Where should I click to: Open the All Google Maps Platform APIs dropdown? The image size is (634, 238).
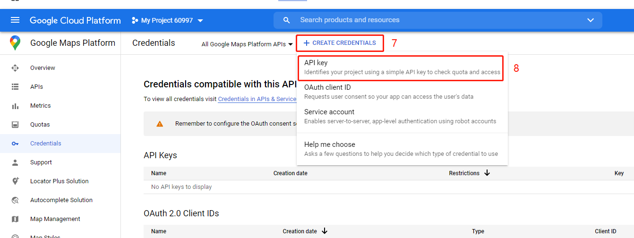click(247, 44)
